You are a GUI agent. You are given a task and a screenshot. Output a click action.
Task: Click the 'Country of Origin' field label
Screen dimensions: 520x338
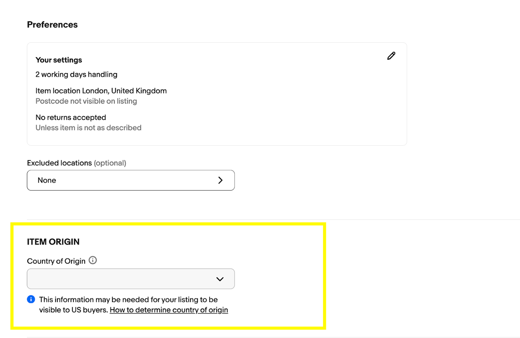pyautogui.click(x=56, y=261)
